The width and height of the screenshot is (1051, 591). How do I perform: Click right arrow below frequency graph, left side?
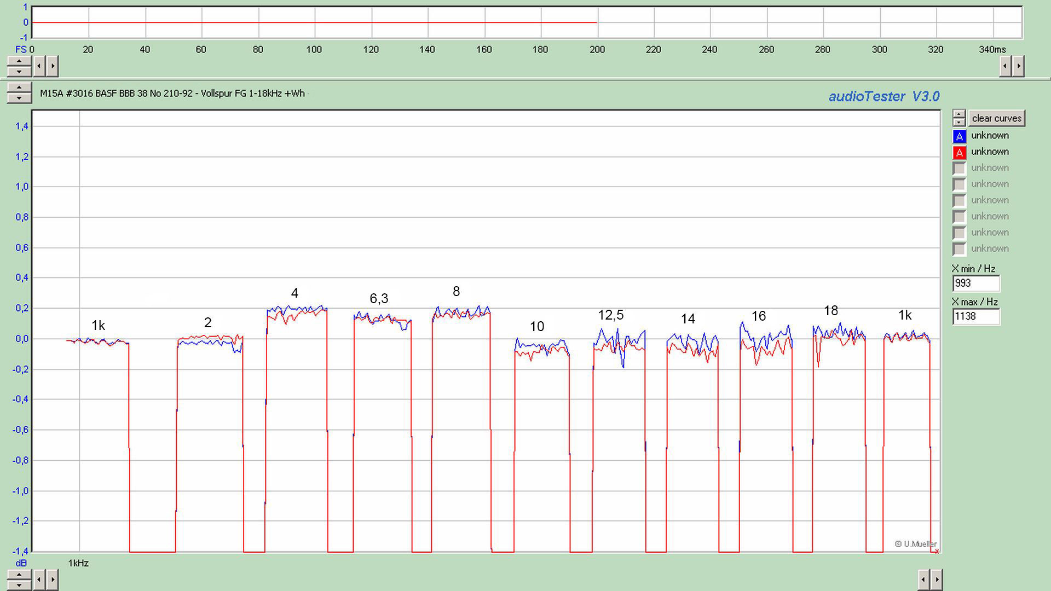coord(53,579)
